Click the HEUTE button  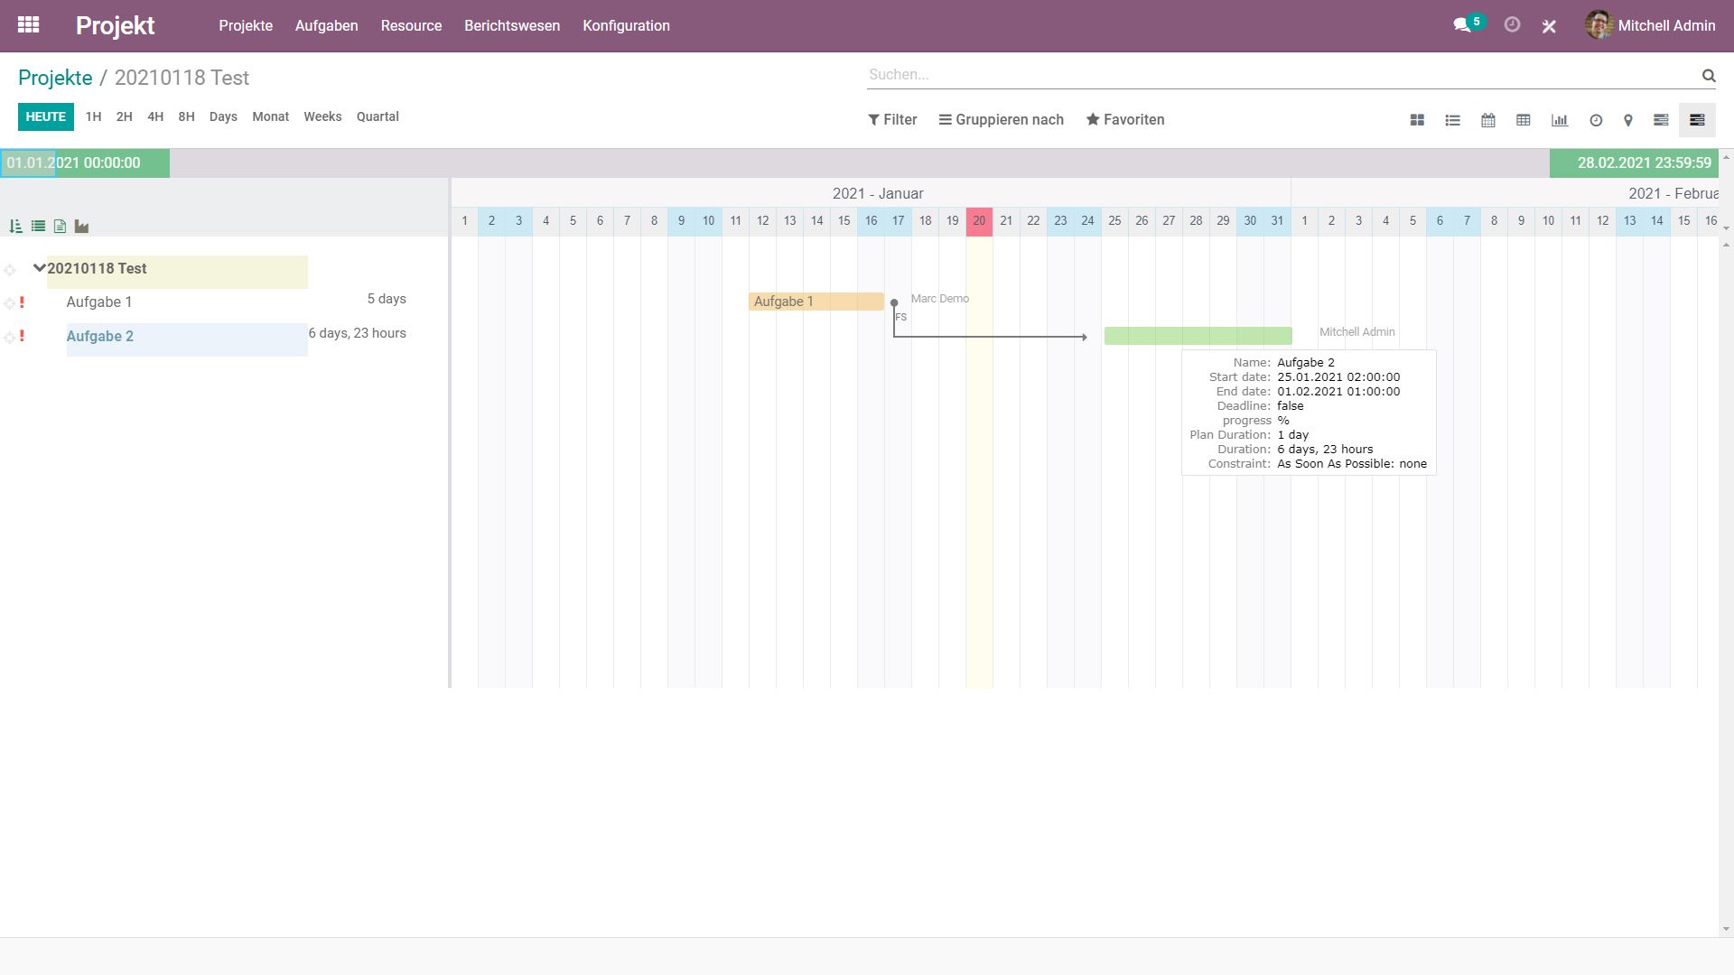click(x=45, y=116)
